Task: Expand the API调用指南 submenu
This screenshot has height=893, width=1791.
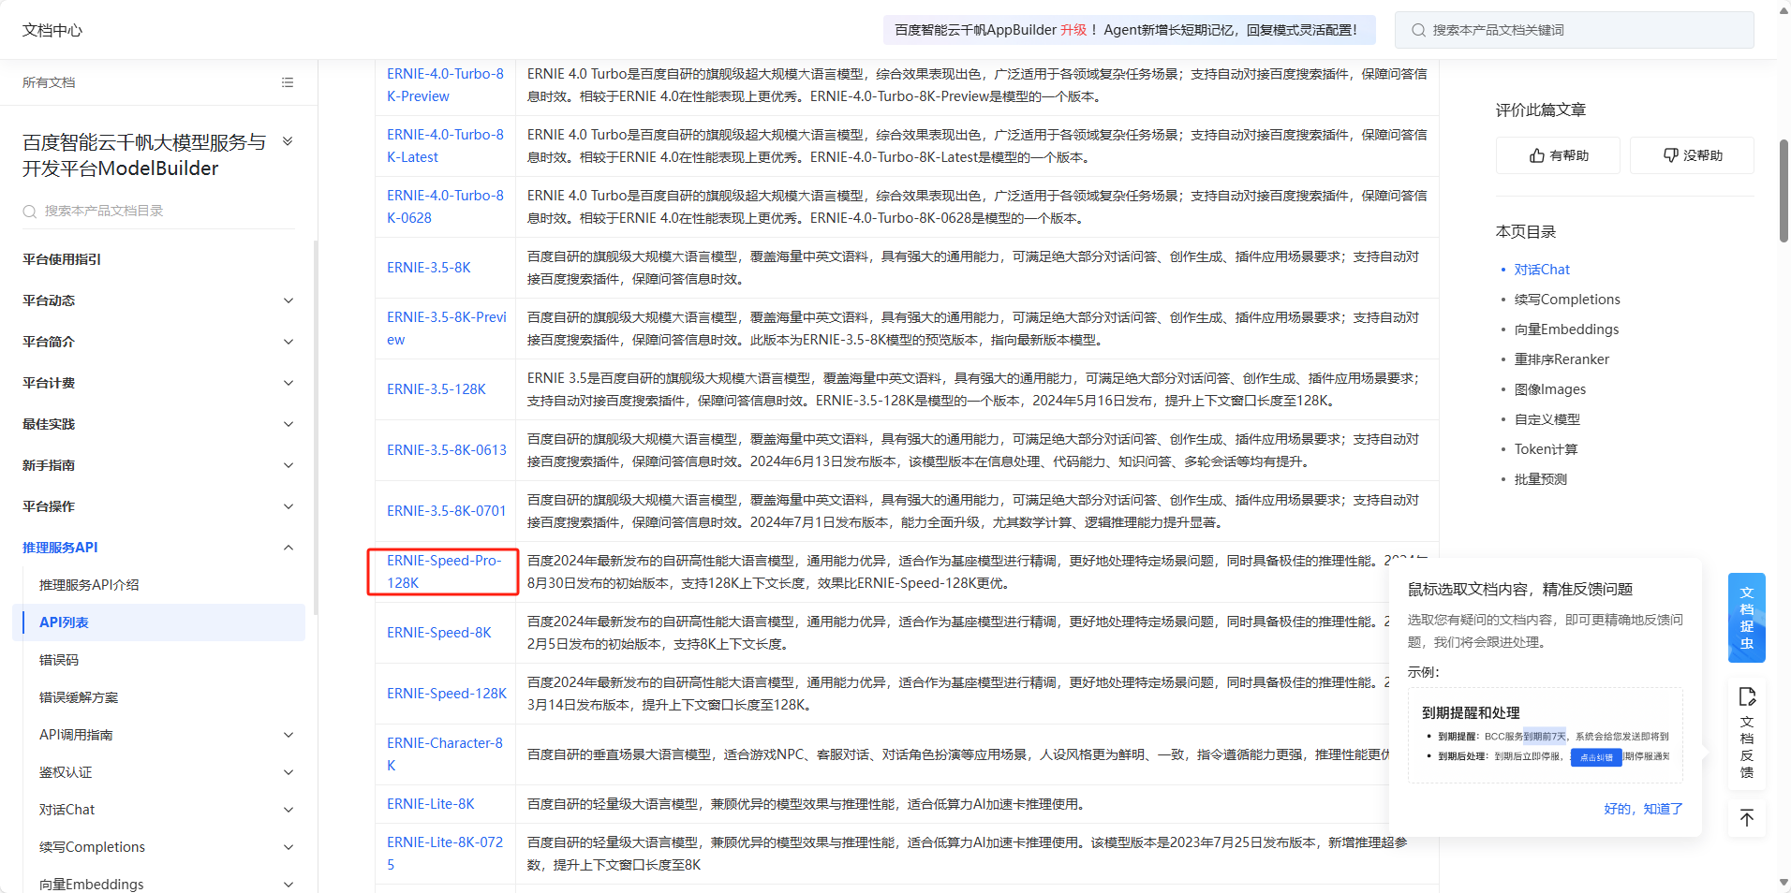Action: [289, 735]
